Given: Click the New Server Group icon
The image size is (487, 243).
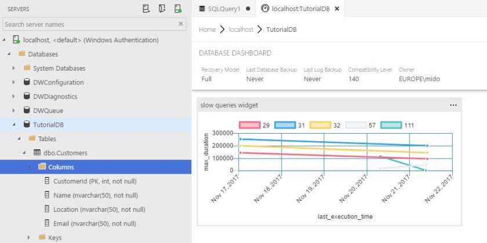Looking at the screenshot, I should coord(162,9).
